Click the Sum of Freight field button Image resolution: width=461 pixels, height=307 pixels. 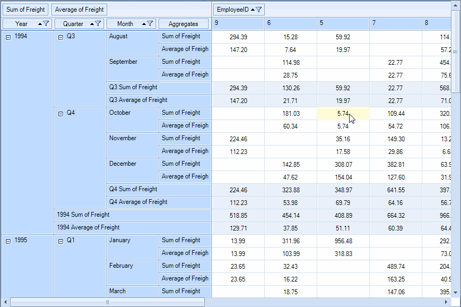(25, 10)
